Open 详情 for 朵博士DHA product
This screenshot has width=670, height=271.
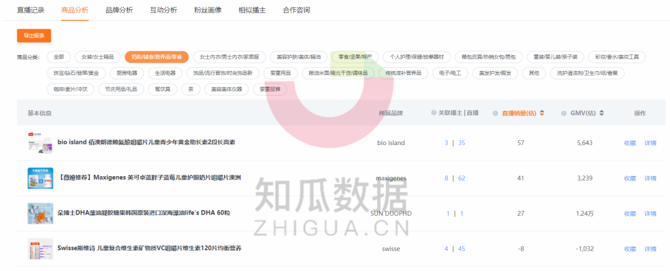[x=650, y=213]
